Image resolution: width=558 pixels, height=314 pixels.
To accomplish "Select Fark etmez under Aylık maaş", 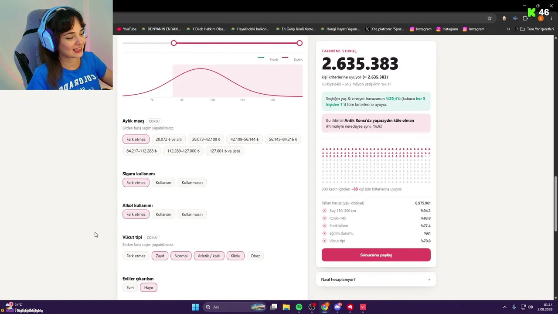I will tap(136, 140).
